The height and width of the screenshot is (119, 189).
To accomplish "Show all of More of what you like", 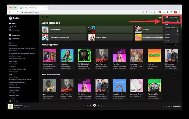I will 176,75.
